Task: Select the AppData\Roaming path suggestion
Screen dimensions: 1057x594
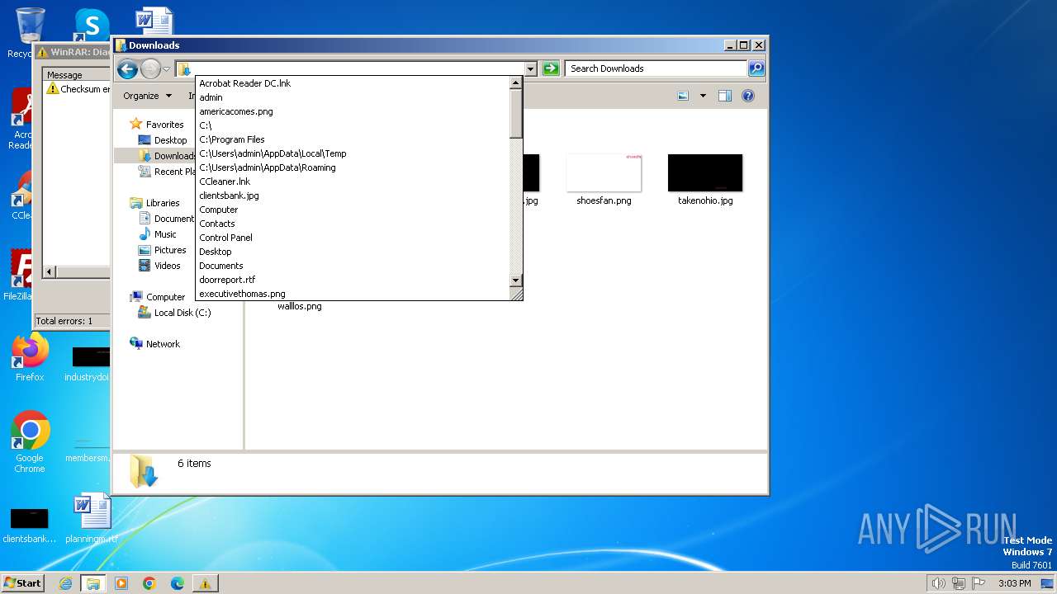Action: tap(353, 167)
